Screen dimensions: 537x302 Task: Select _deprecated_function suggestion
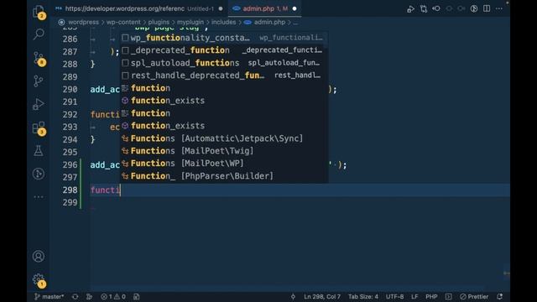tap(224, 50)
